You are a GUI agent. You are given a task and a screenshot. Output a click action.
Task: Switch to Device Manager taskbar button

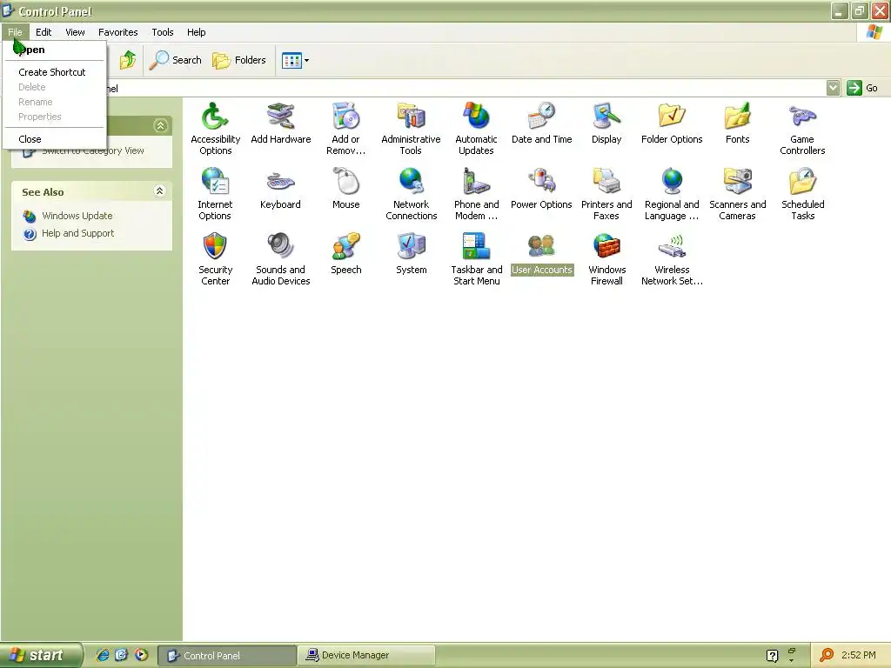point(366,656)
